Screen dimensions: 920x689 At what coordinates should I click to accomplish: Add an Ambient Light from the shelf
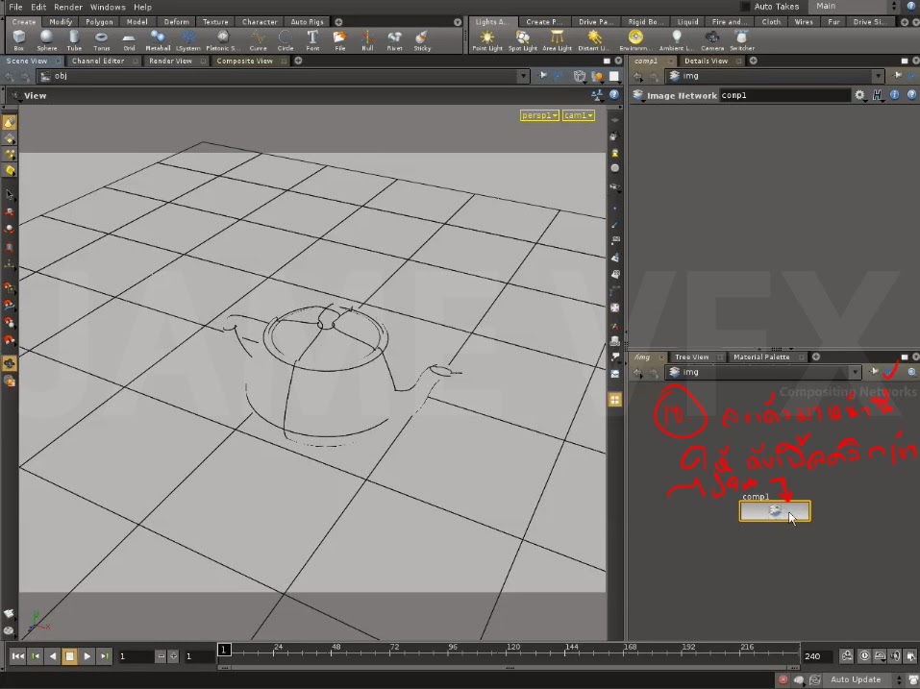(x=676, y=40)
